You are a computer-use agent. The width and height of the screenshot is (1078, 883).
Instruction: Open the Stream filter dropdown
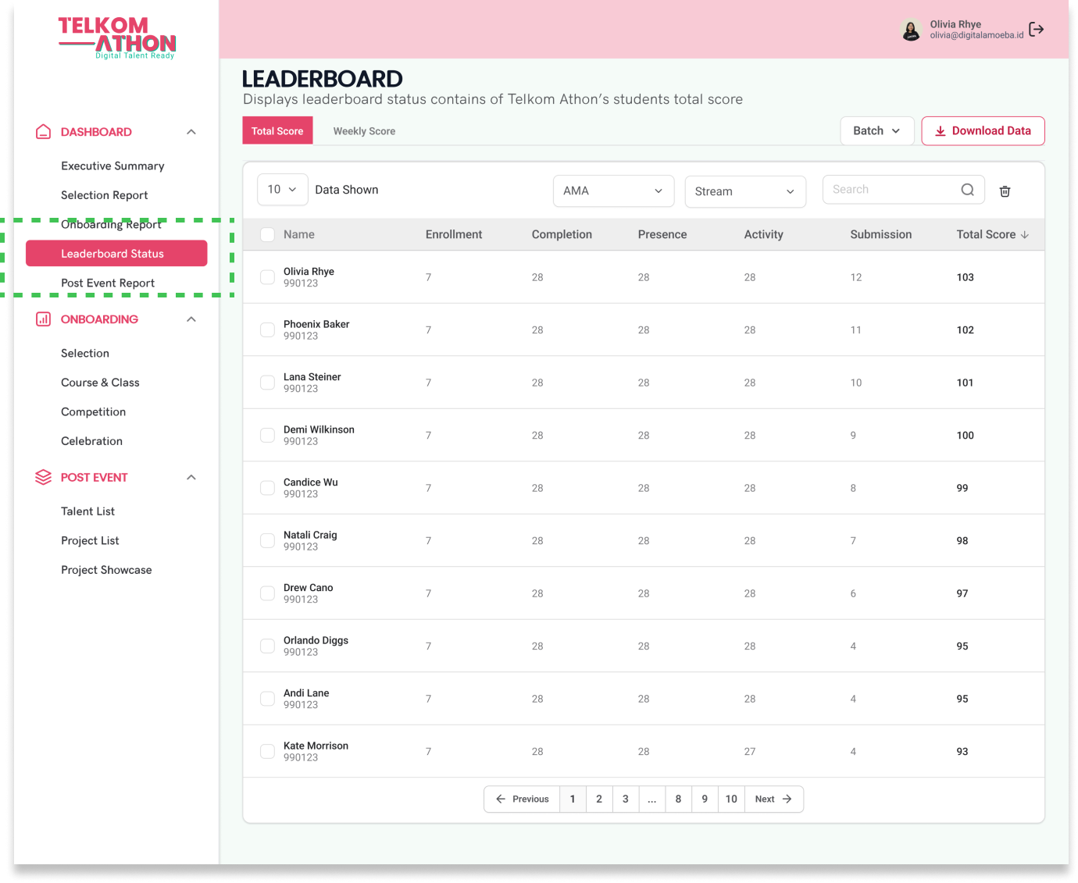tap(745, 191)
